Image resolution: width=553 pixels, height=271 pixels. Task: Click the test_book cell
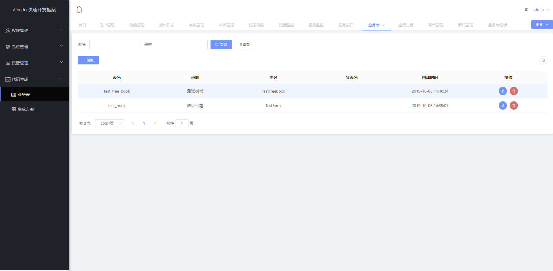[117, 106]
